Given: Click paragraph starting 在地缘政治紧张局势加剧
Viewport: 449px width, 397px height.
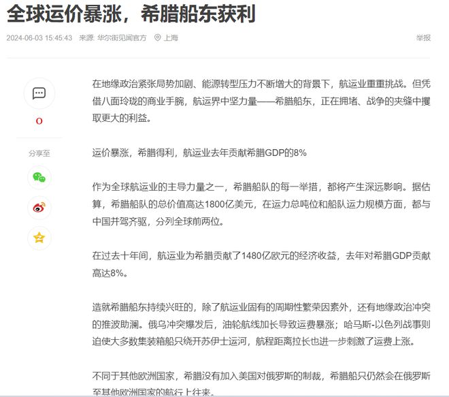Looking at the screenshot, I should click(x=261, y=101).
